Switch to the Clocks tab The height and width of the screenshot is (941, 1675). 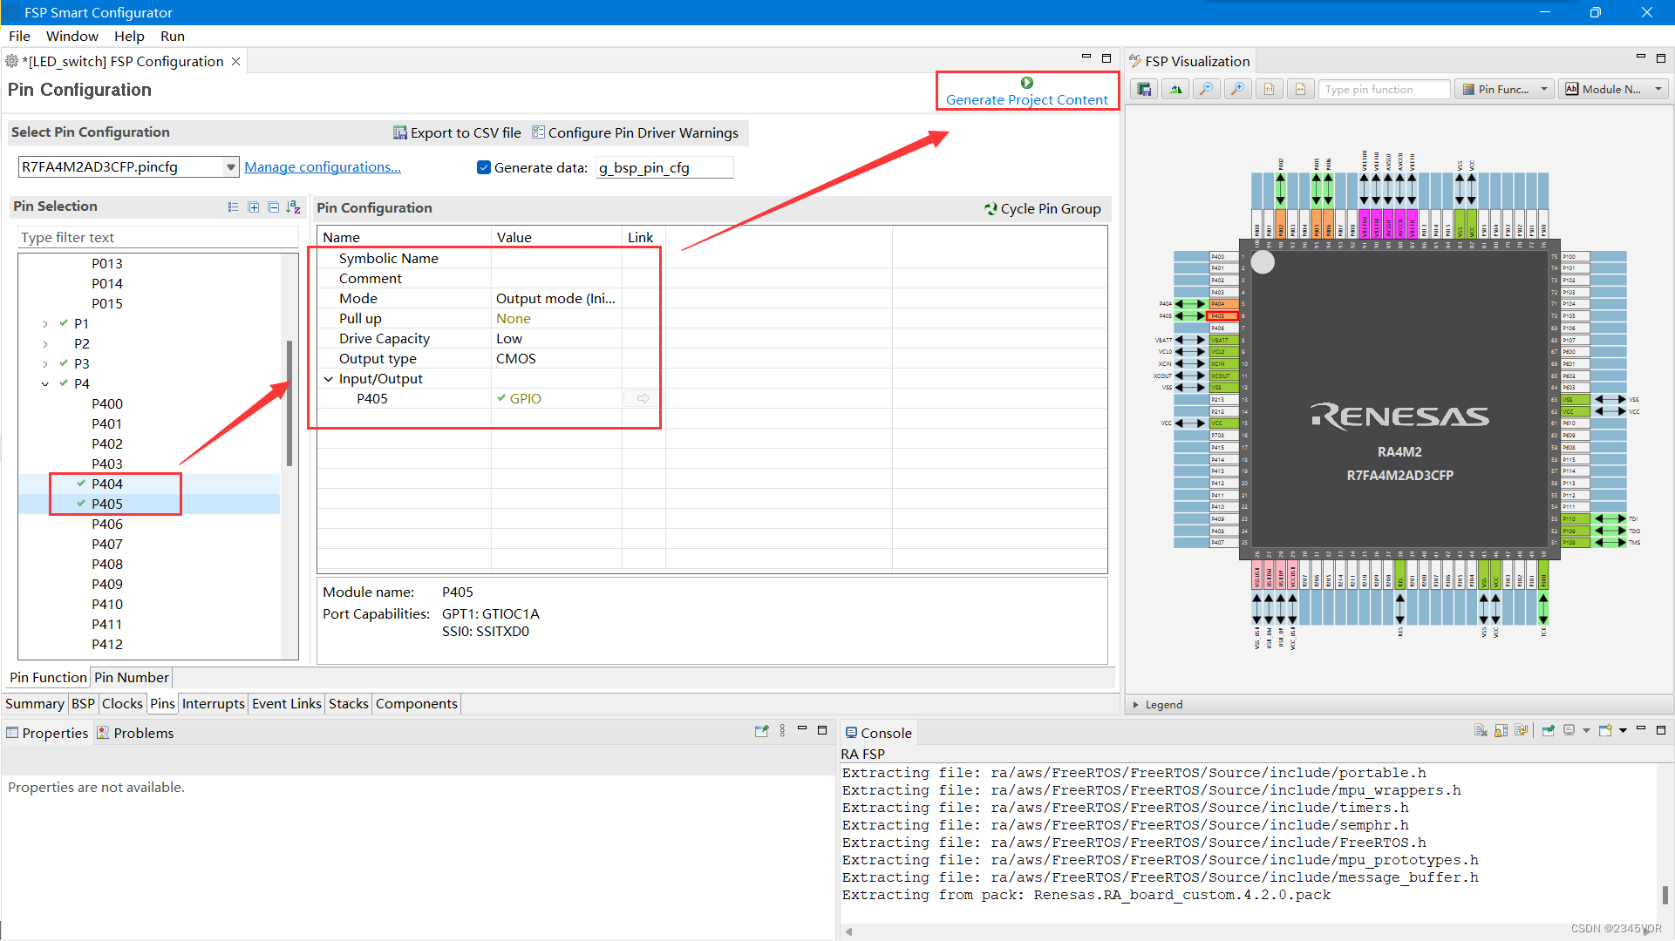pos(122,703)
